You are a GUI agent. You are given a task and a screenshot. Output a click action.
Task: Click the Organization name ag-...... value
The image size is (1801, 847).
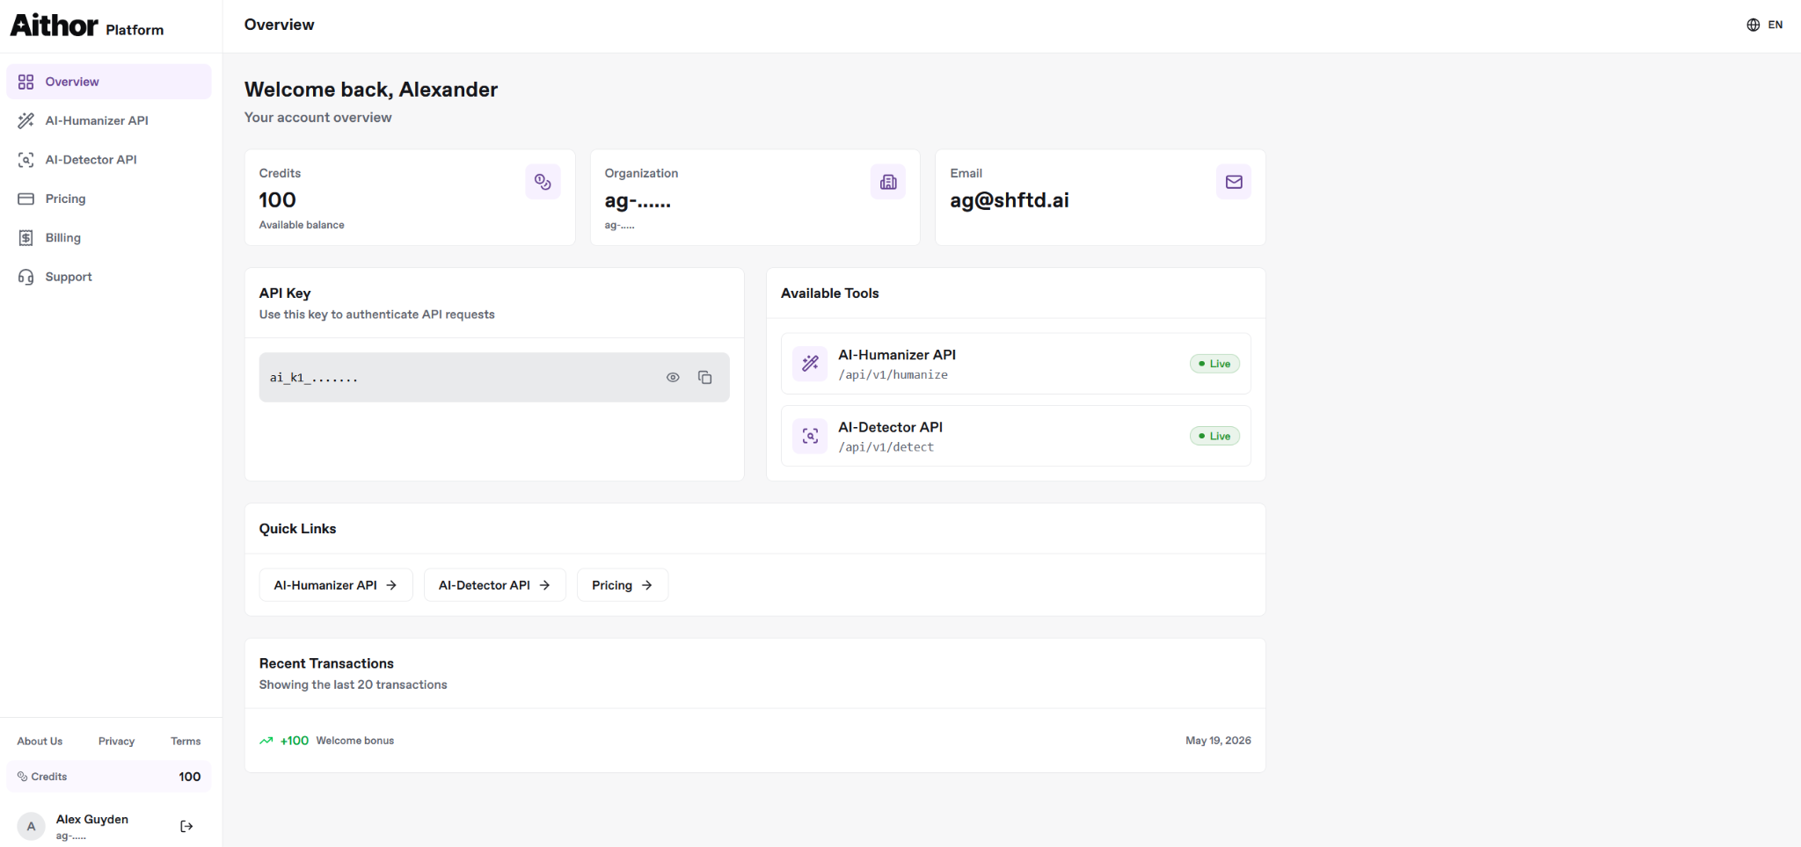click(638, 201)
